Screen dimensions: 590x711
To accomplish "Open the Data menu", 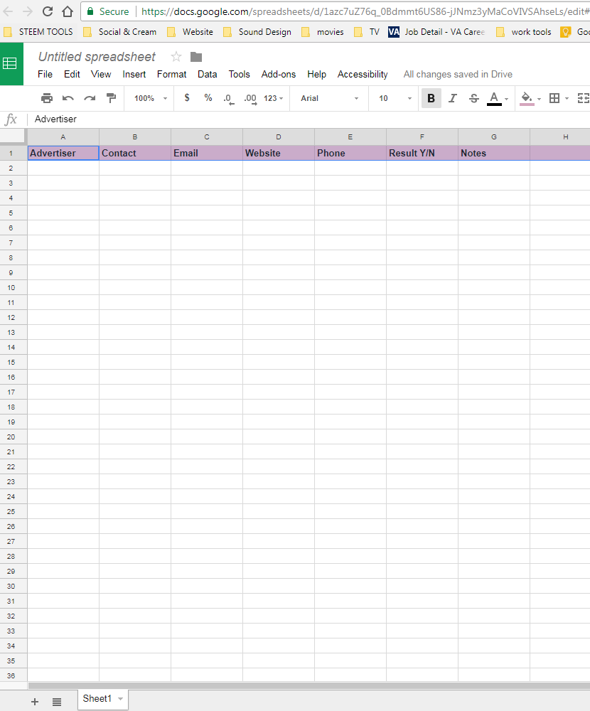I will point(208,75).
